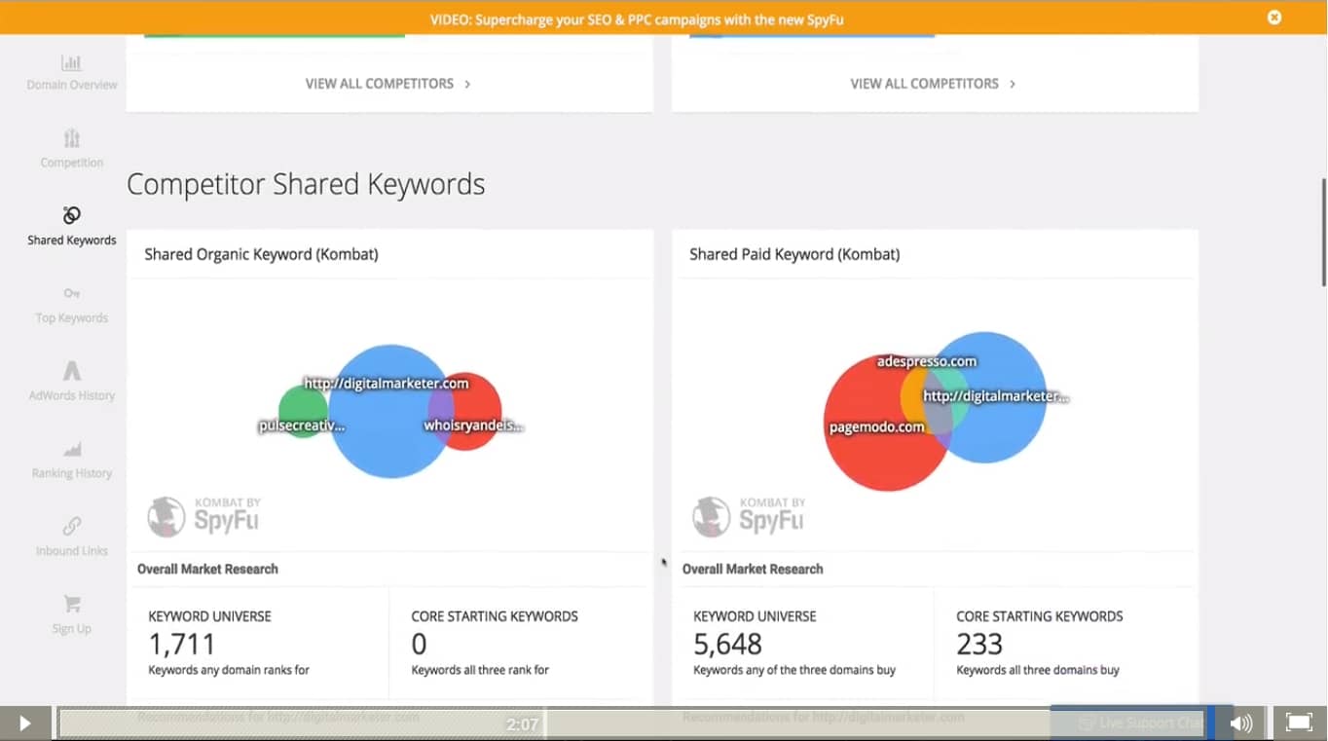This screenshot has width=1328, height=741.
Task: Select Domain Overview menu label
Action: click(x=72, y=85)
